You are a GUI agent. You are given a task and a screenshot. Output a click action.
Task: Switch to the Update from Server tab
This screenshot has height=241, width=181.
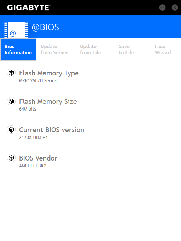(x=54, y=50)
